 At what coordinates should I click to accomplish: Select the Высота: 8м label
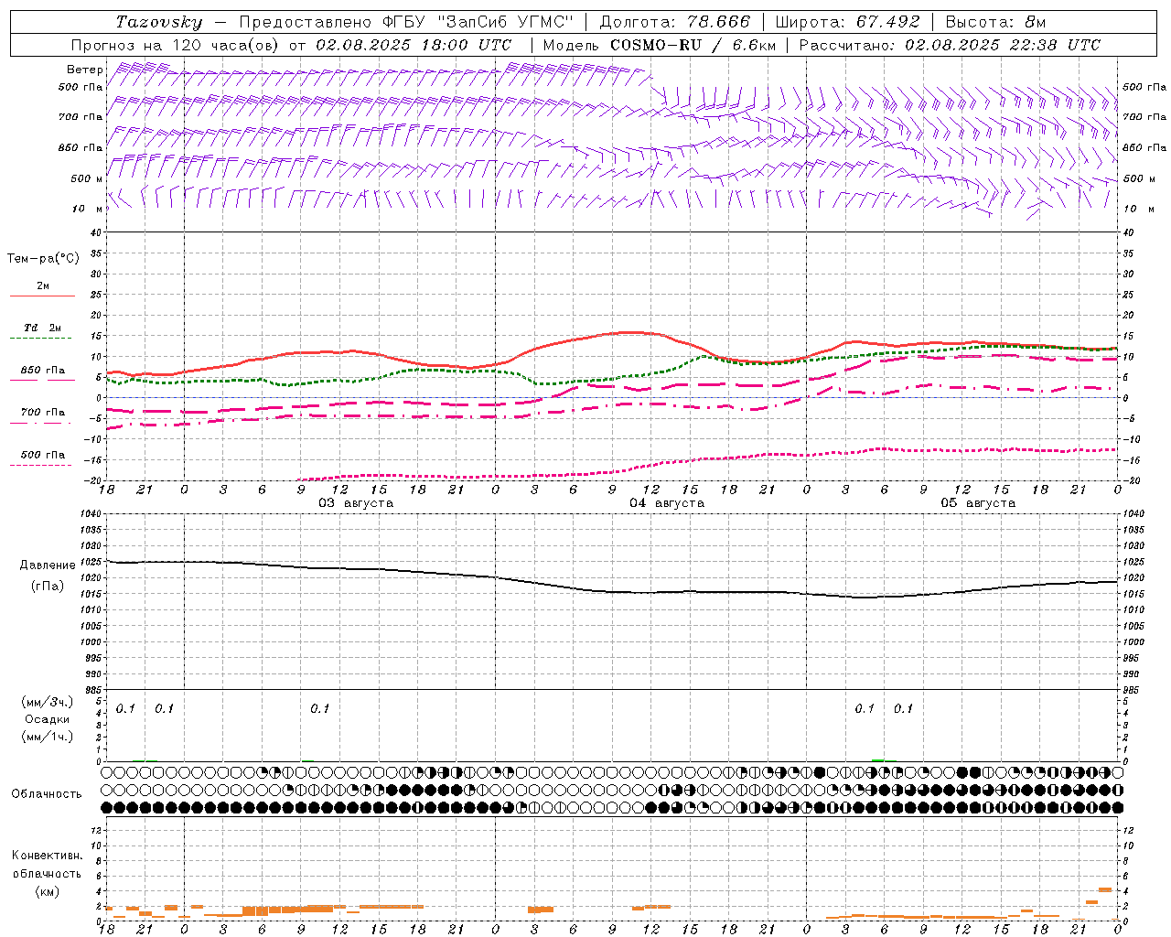995,22
